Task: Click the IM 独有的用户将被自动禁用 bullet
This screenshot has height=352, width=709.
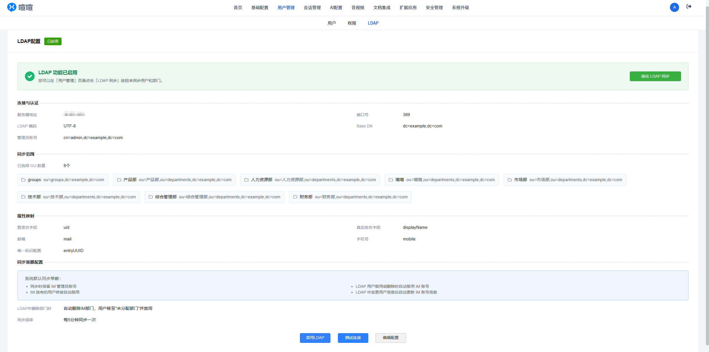Action: pos(55,292)
